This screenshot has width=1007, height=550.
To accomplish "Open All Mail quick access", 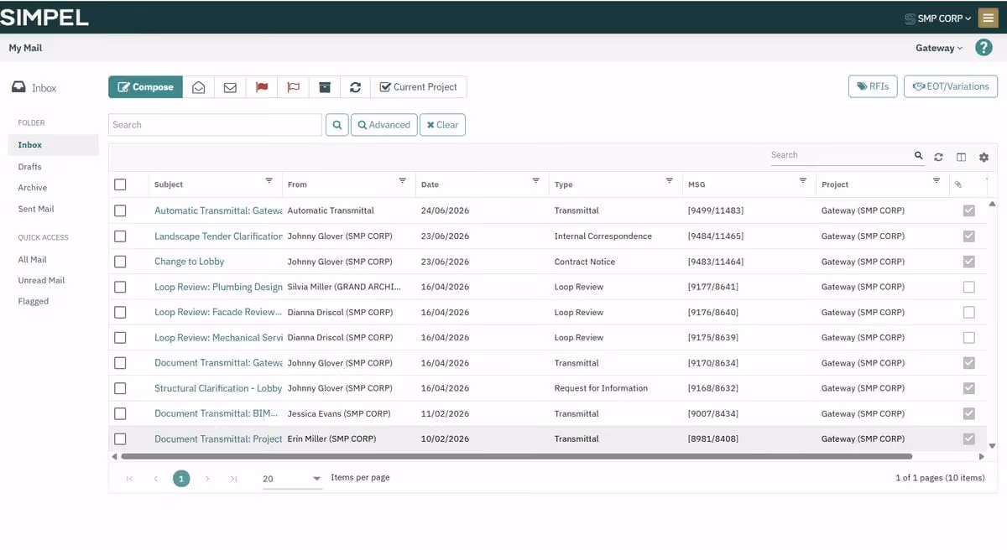I will [33, 260].
